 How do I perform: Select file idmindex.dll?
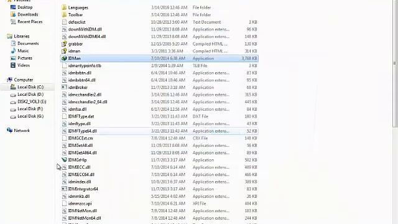[80, 182]
